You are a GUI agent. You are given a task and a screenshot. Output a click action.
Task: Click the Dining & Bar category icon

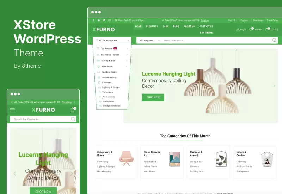(x=98, y=61)
